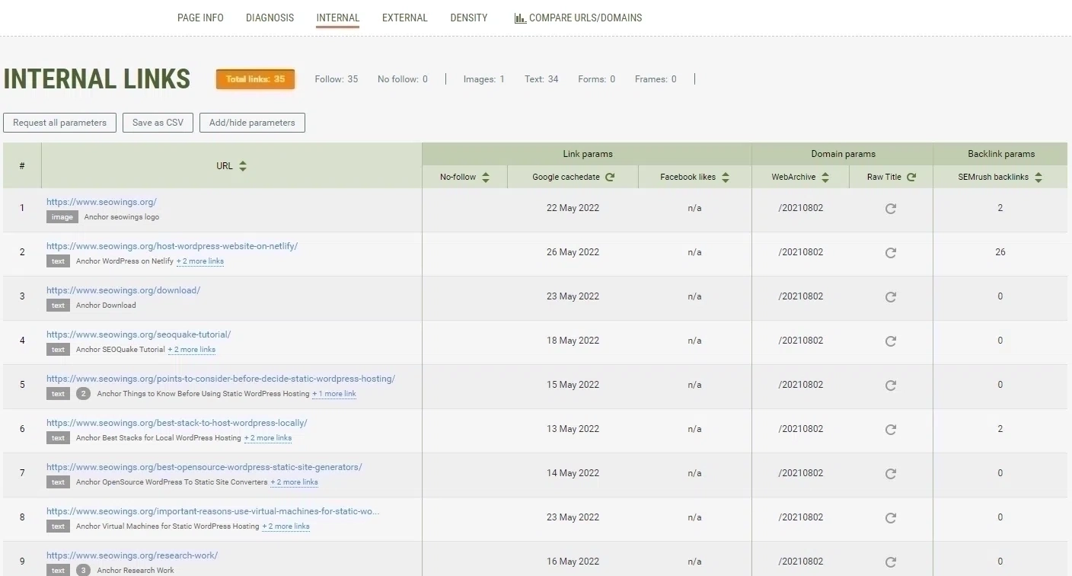The width and height of the screenshot is (1072, 576).
Task: Click the Save as CSV button
Action: coord(158,122)
